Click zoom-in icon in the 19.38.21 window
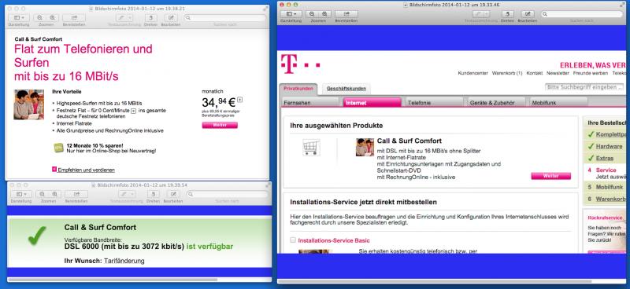Viewport: 630px width, 289px height. 52,18
